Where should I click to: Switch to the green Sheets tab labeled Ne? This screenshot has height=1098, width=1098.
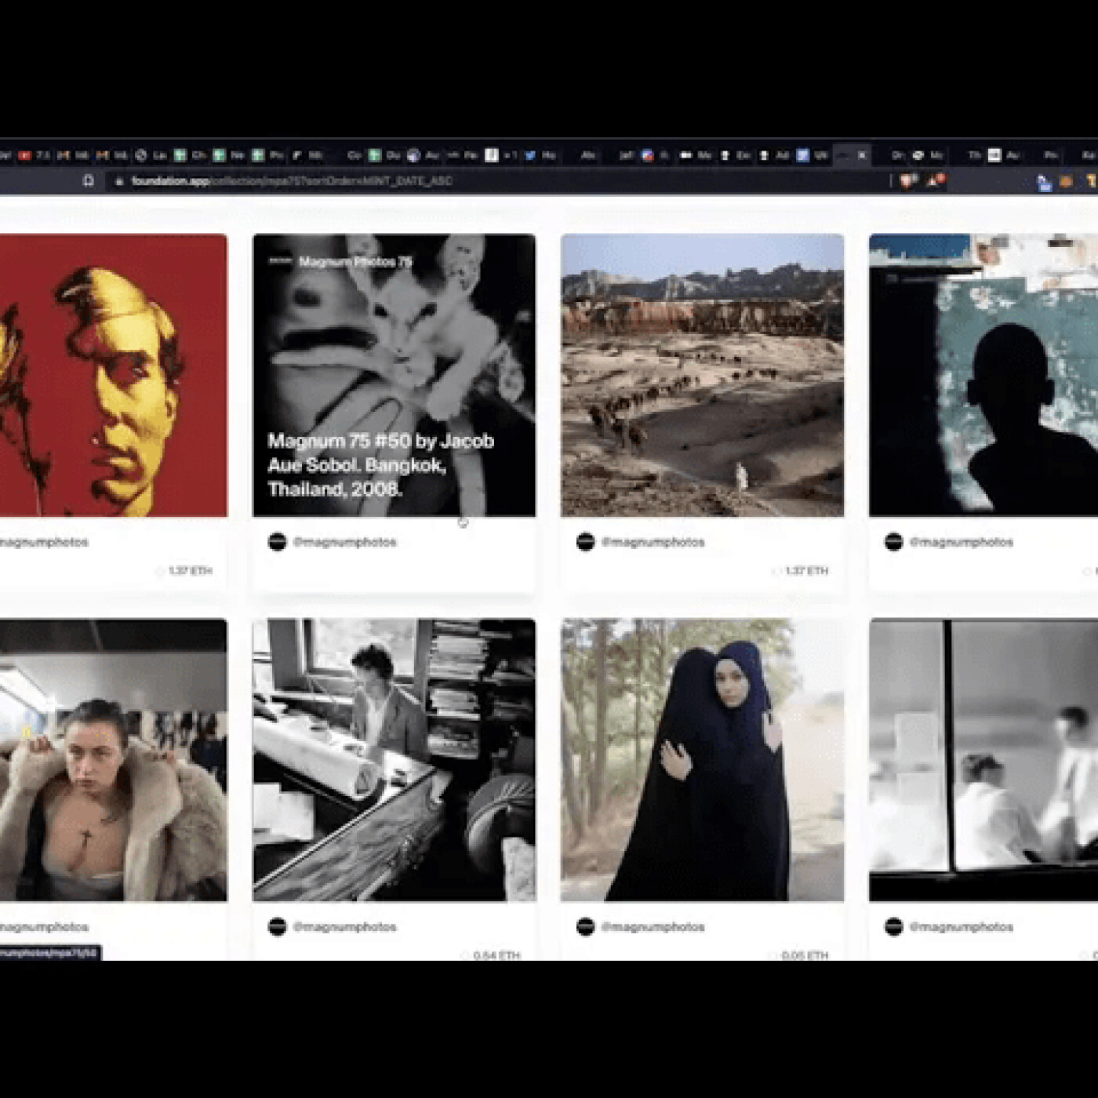click(228, 155)
